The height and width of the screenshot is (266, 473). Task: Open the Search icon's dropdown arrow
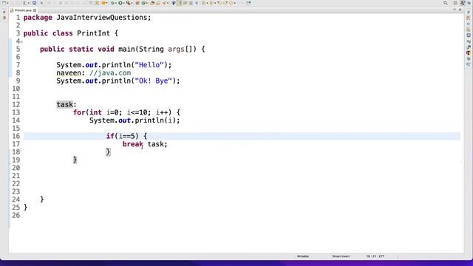[168, 3]
